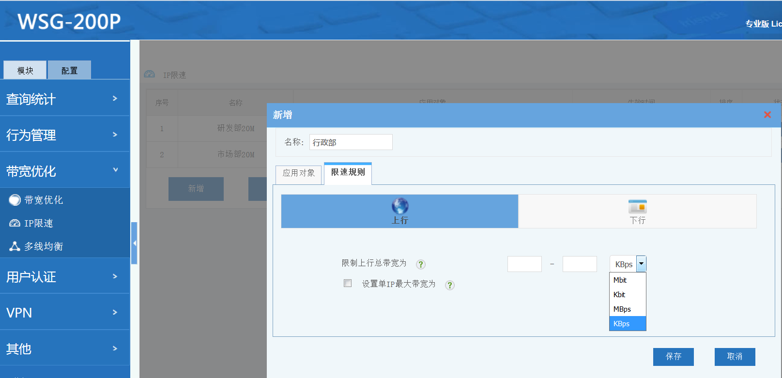Viewport: 782px width, 378px height.
Task: Click 取消 button to cancel
Action: [735, 357]
